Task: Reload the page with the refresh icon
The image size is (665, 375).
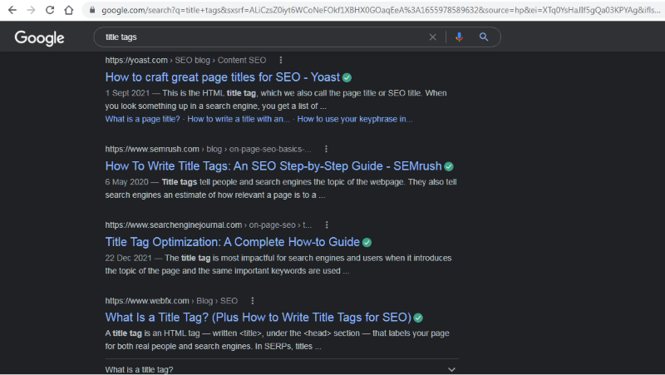Action: 50,10
